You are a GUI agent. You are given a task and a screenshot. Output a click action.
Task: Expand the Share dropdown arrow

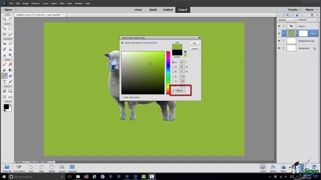pos(316,10)
